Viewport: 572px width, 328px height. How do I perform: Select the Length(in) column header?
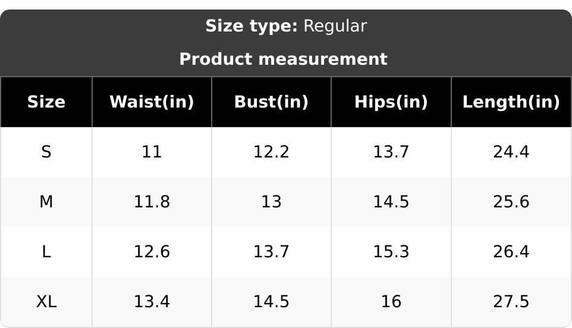511,102
